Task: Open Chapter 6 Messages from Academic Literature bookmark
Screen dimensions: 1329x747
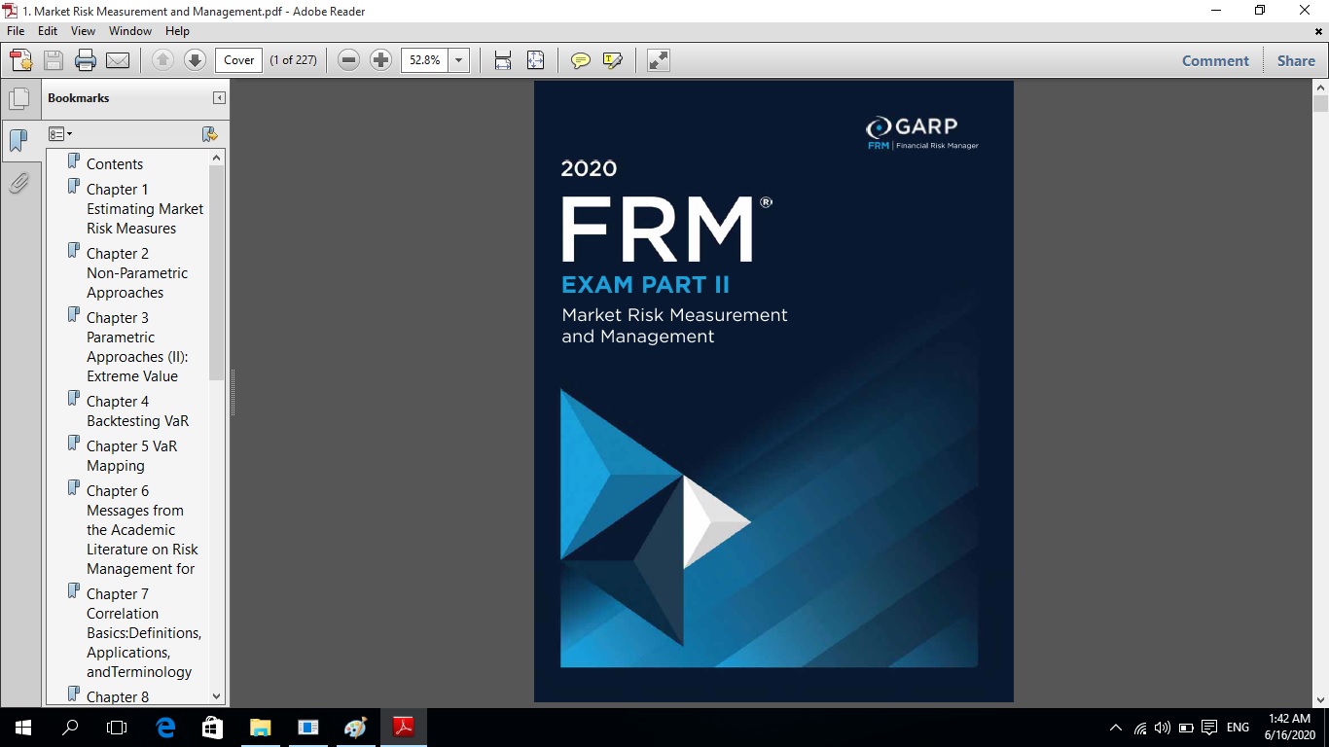Action: [142, 530]
